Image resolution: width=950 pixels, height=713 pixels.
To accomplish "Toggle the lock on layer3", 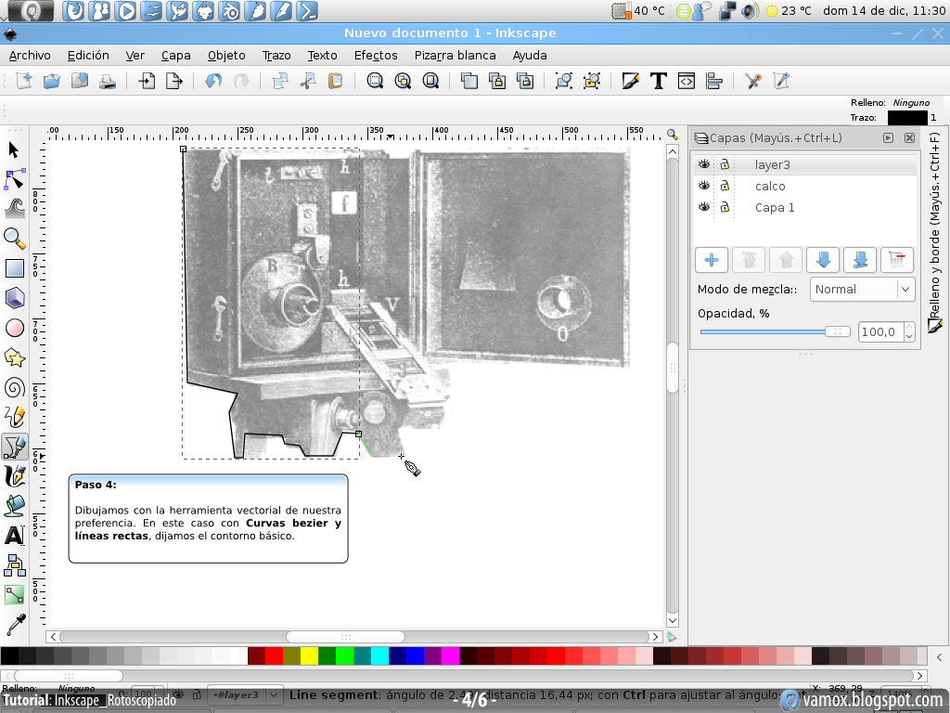I will 725,164.
